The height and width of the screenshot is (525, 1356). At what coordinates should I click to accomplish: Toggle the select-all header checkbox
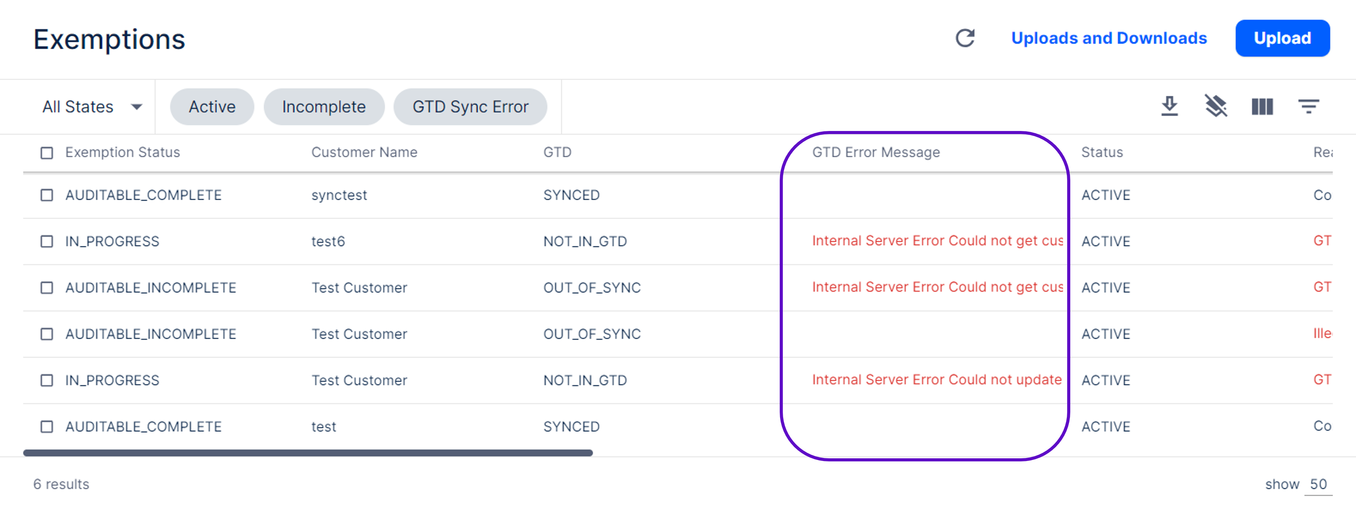pos(47,153)
